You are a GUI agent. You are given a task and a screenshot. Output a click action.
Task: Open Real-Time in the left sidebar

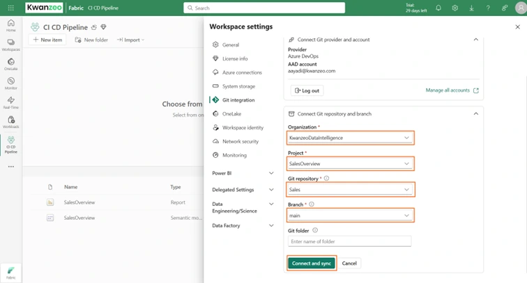pyautogui.click(x=10, y=103)
